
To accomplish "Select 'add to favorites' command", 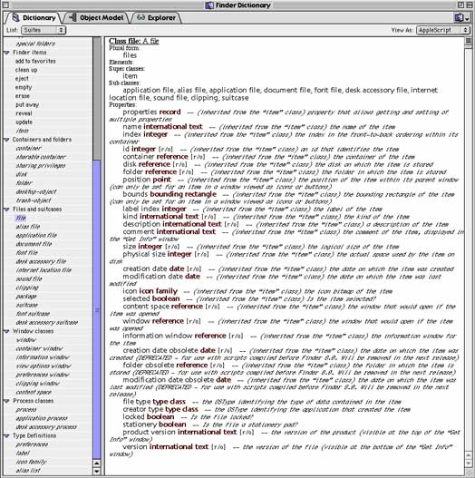I will pyautogui.click(x=35, y=61).
